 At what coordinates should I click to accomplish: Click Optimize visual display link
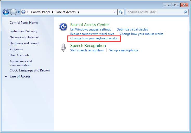click(132, 29)
